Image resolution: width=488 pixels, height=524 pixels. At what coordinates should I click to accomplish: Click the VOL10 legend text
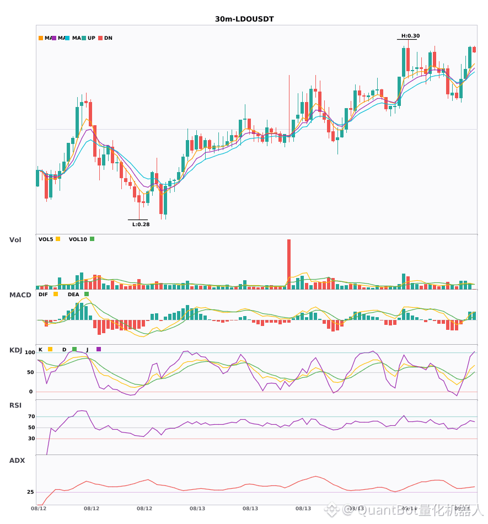(78, 239)
